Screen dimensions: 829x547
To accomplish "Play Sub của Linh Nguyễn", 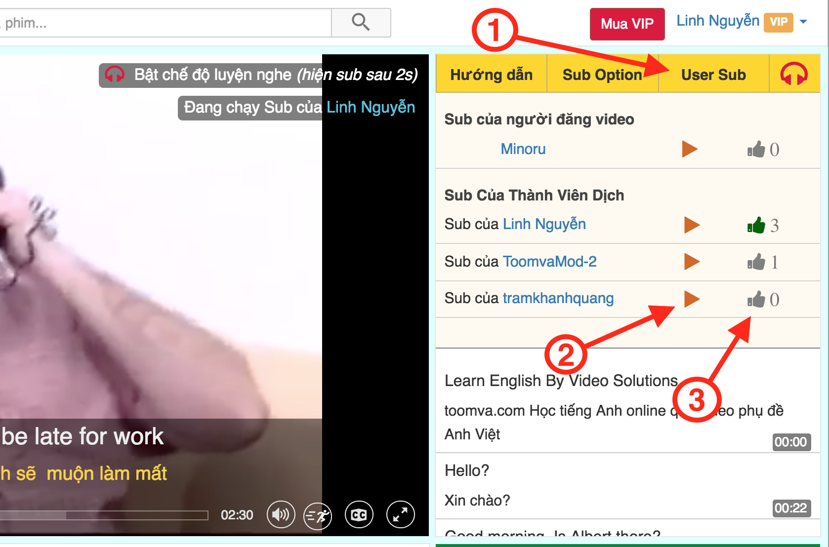I will click(x=692, y=225).
